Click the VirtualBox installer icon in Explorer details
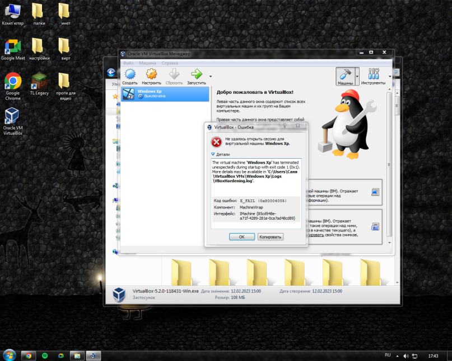Screen dimensions: 452x361 pos(119,294)
